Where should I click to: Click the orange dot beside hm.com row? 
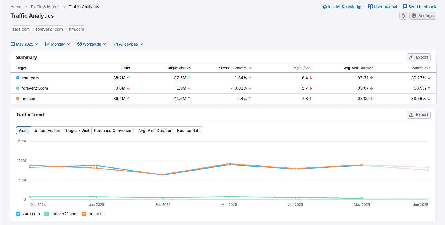pyautogui.click(x=18, y=99)
